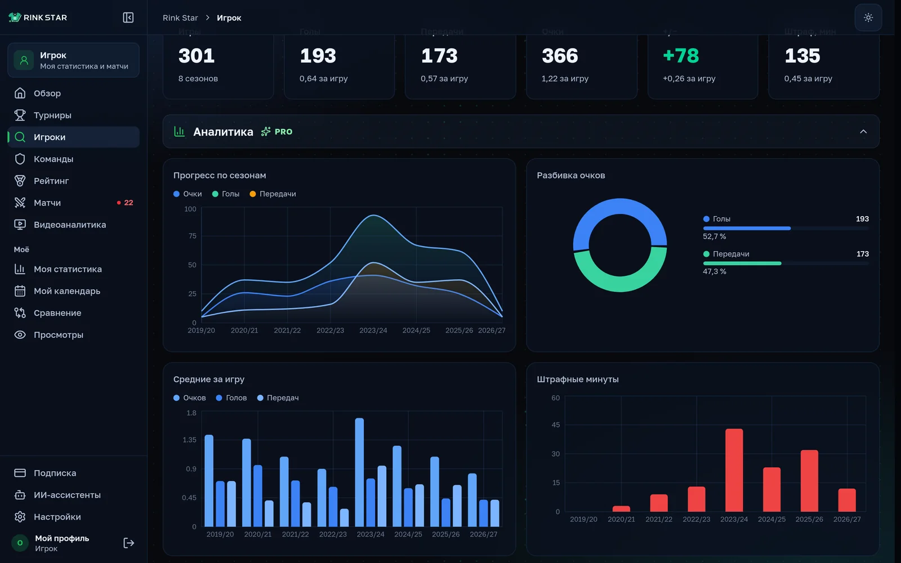Go to Rink Star breadcrumb link

tap(180, 18)
